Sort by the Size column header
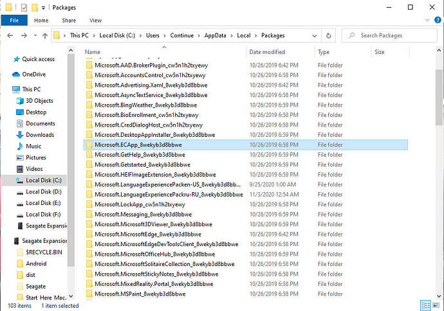444x311 pixels. 380,52
